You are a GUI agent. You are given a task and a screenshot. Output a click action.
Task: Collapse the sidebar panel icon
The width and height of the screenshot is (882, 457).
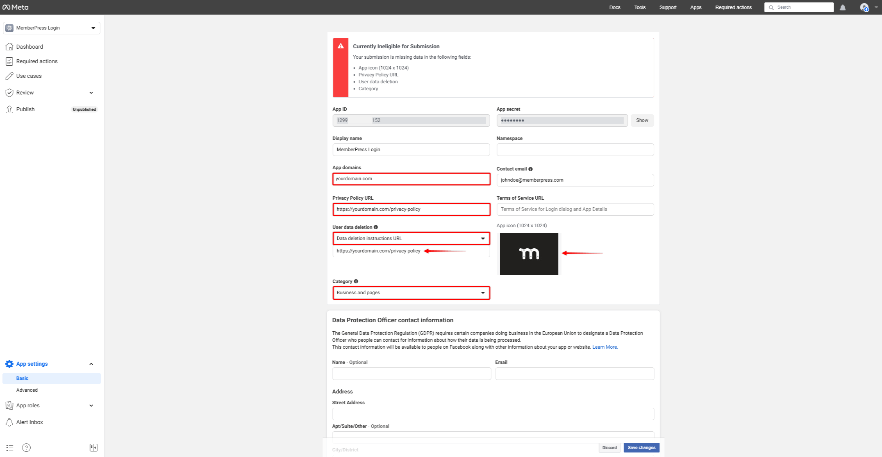pyautogui.click(x=93, y=447)
